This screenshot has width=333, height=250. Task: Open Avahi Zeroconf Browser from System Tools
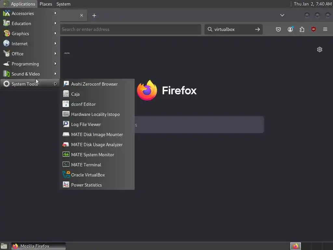coord(97,84)
